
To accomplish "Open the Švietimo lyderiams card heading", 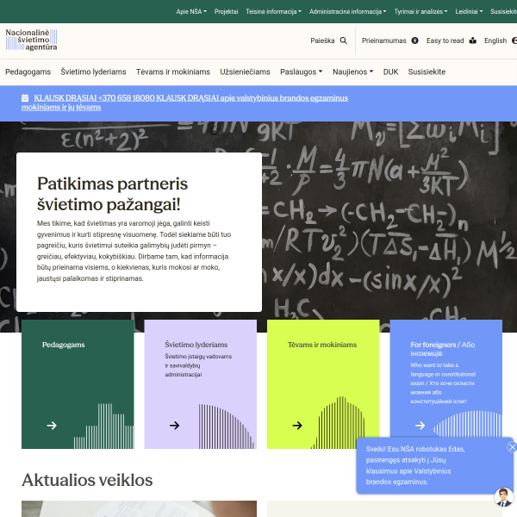I will pyautogui.click(x=196, y=345).
